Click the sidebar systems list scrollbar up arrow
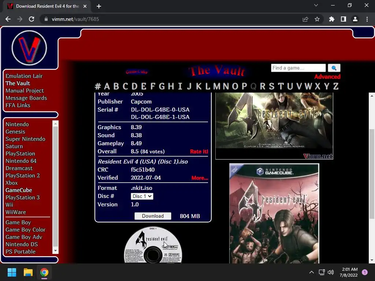 click(x=55, y=124)
